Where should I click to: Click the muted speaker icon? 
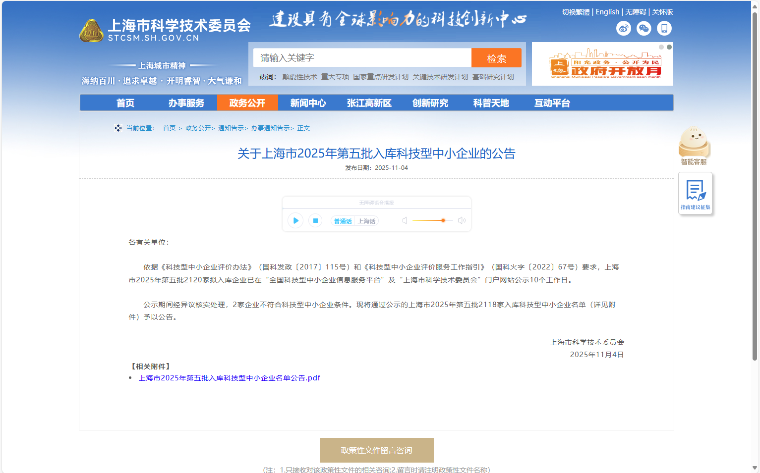click(x=405, y=220)
